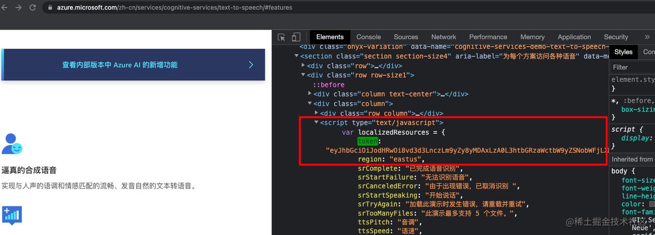Open the Performance tab
The image size is (655, 235).
point(488,37)
